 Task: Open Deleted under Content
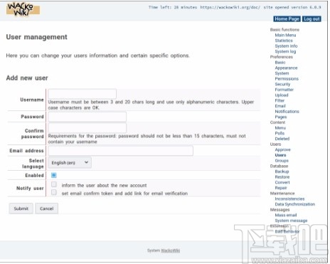[282, 139]
